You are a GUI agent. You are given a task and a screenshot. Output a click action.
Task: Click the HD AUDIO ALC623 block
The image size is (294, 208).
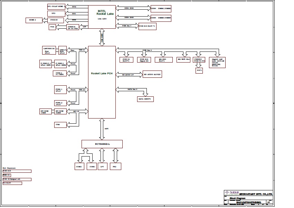pyautogui.click(x=152, y=74)
